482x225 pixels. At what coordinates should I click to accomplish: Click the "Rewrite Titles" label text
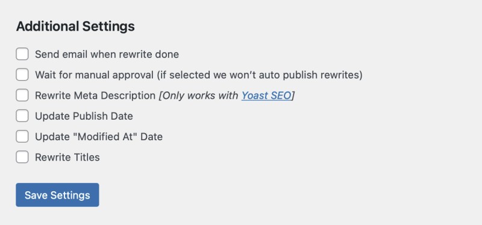tap(67, 157)
